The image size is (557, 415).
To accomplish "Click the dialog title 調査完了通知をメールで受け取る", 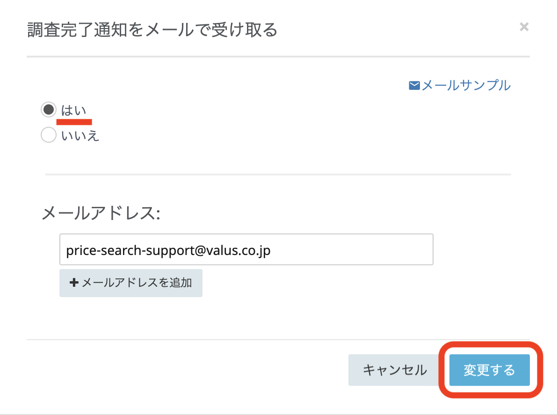I will click(152, 30).
